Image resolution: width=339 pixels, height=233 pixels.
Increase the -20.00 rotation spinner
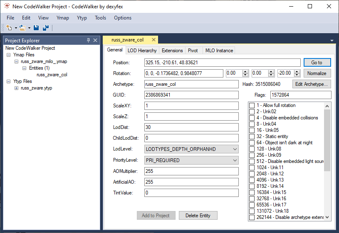tap(297, 72)
